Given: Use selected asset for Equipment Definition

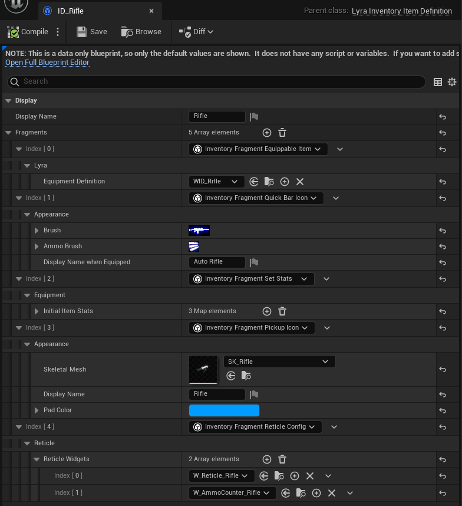Looking at the screenshot, I should click(x=254, y=182).
